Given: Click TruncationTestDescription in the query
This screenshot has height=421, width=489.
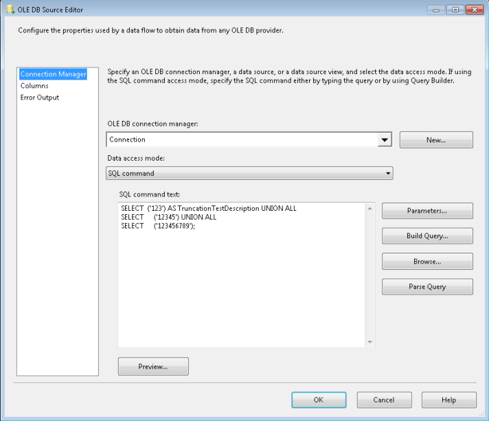Looking at the screenshot, I should pos(218,208).
